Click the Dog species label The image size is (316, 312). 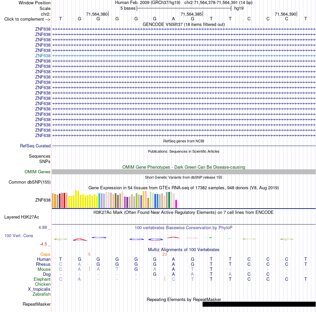point(47,274)
